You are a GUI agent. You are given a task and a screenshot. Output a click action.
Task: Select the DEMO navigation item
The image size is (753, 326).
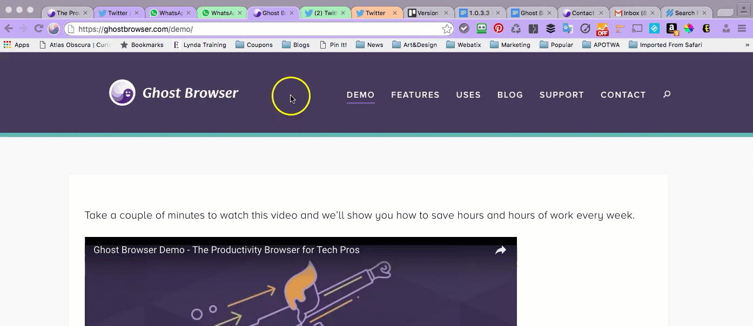point(360,95)
